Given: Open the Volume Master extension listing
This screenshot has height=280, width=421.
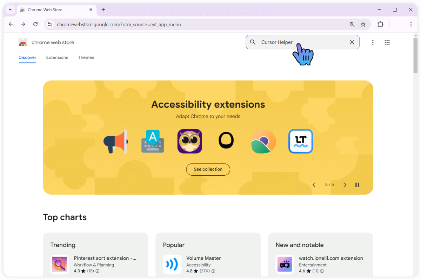Looking at the screenshot, I should [x=203, y=258].
